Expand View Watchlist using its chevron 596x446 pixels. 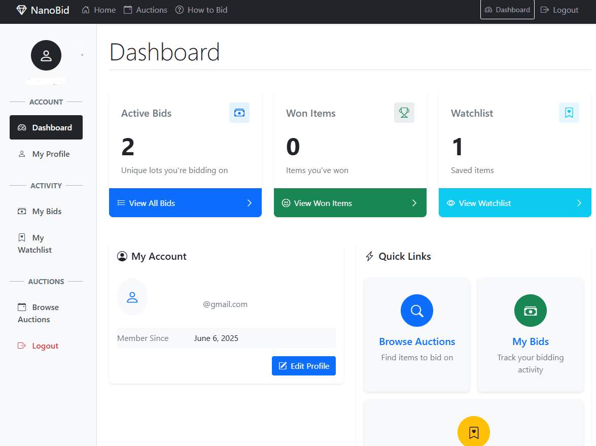point(579,203)
